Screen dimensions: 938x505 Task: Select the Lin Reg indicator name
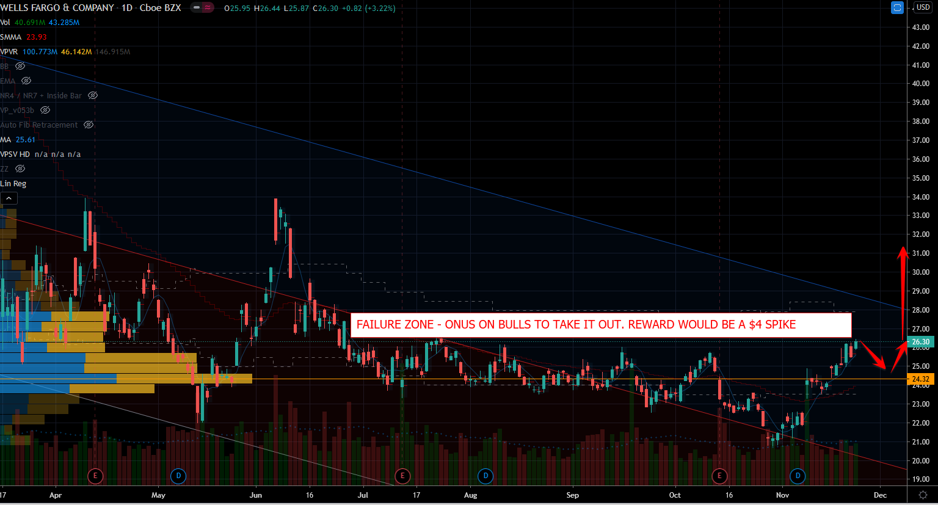point(13,184)
